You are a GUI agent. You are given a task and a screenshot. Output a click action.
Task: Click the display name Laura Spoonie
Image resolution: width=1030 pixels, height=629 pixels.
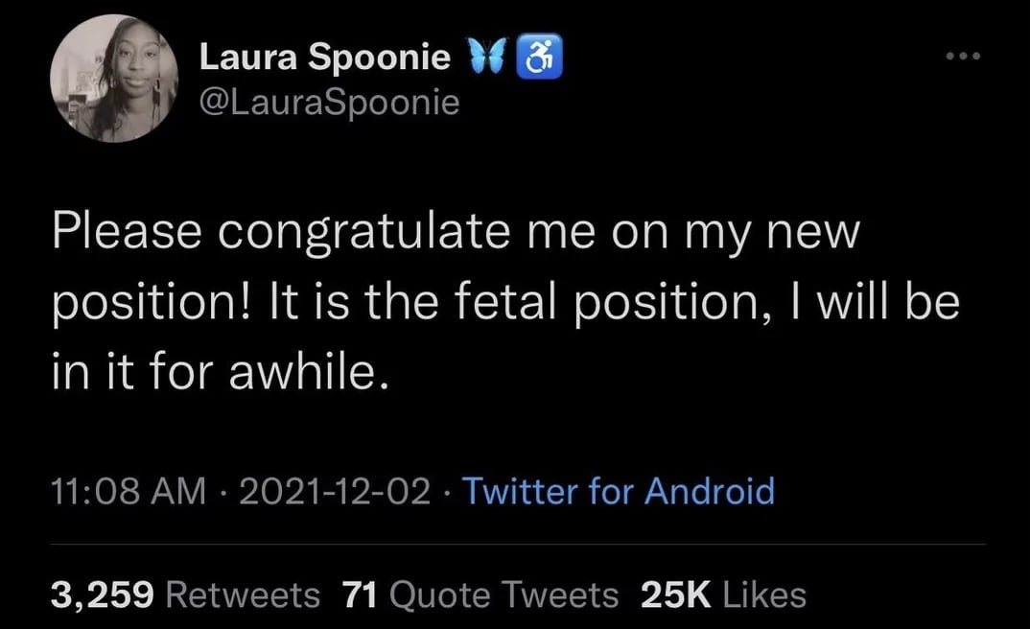(x=324, y=58)
